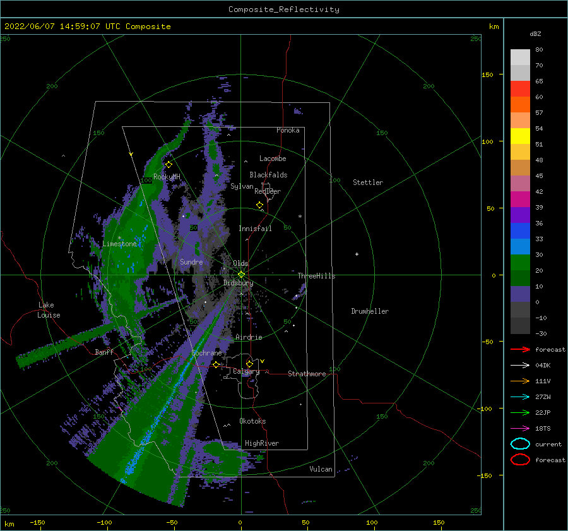Click the Sylvan town label
Screen dimensions: 568x531
242,186
